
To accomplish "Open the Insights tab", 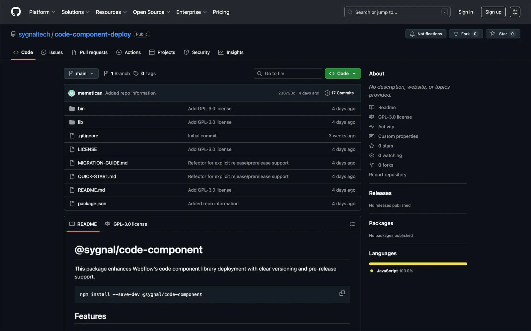I will click(231, 52).
